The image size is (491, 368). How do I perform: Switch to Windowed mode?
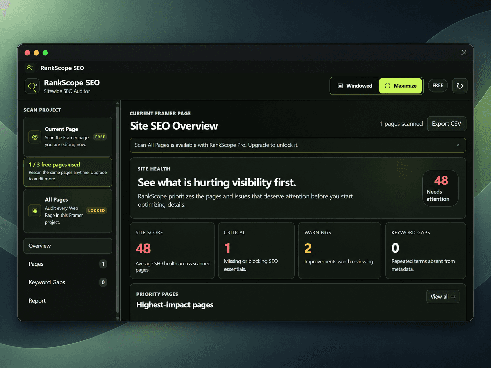tap(355, 86)
